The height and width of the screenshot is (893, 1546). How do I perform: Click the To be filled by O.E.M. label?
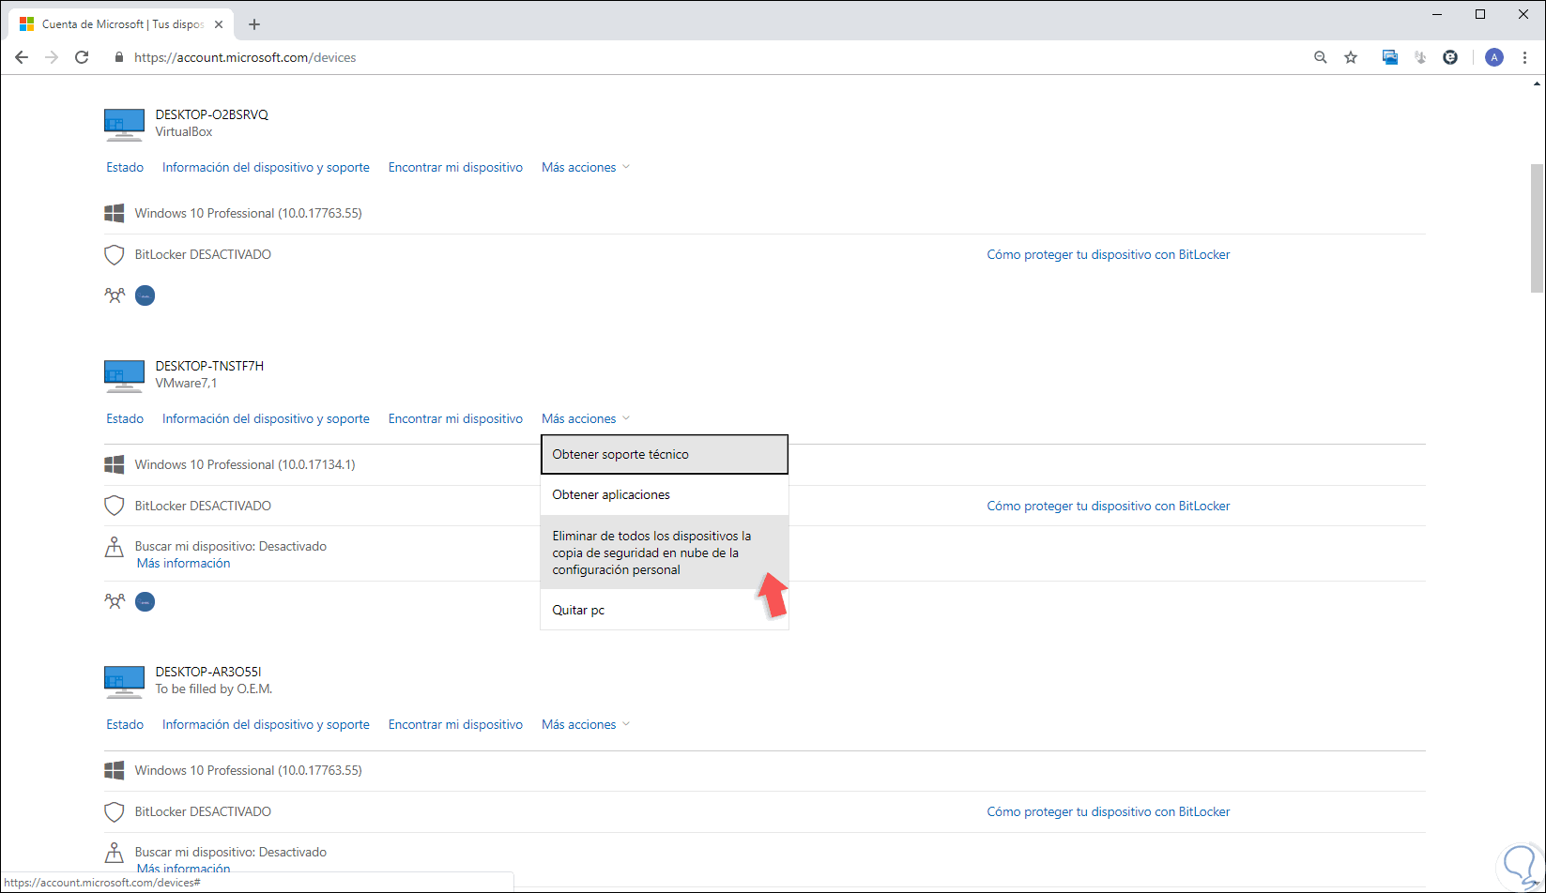pos(214,689)
